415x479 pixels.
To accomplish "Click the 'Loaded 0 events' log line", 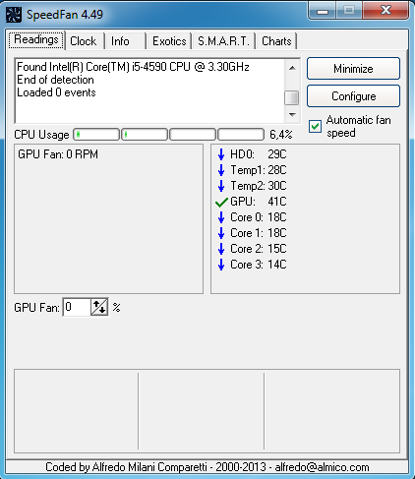I will point(56,92).
